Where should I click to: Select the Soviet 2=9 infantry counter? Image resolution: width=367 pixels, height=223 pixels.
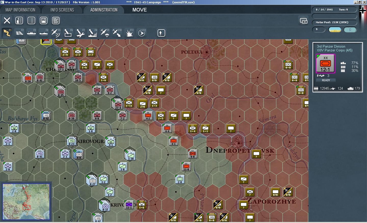tap(65, 52)
